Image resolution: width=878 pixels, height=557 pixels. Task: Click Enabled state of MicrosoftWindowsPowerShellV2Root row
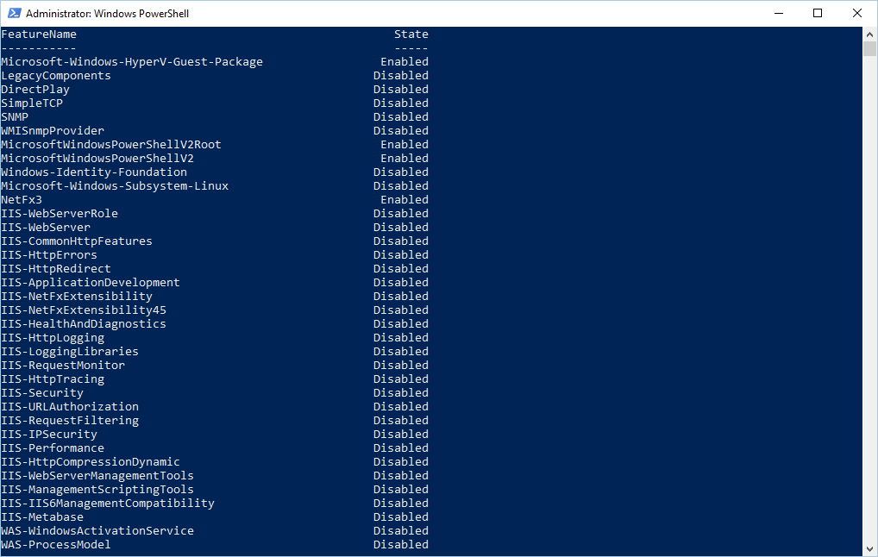(405, 145)
